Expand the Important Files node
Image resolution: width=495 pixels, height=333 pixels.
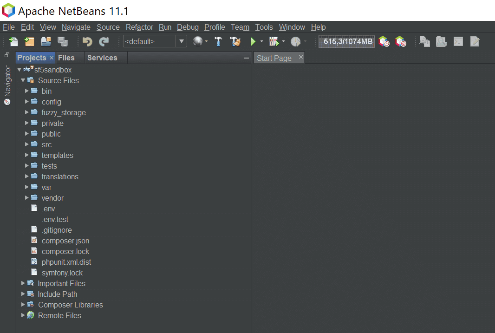[x=23, y=283]
